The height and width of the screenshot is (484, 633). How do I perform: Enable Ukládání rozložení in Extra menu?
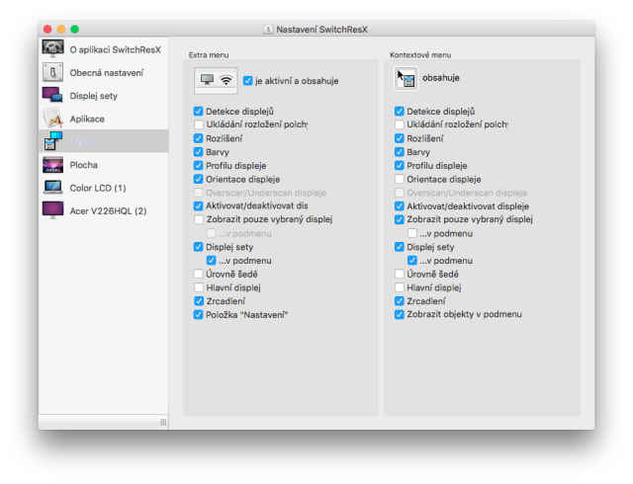198,124
